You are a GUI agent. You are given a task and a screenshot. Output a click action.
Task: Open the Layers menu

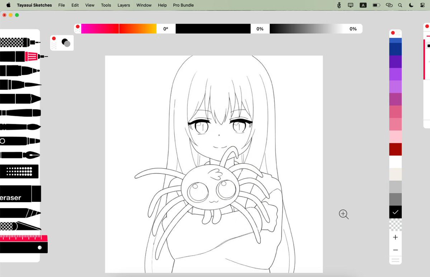(124, 5)
